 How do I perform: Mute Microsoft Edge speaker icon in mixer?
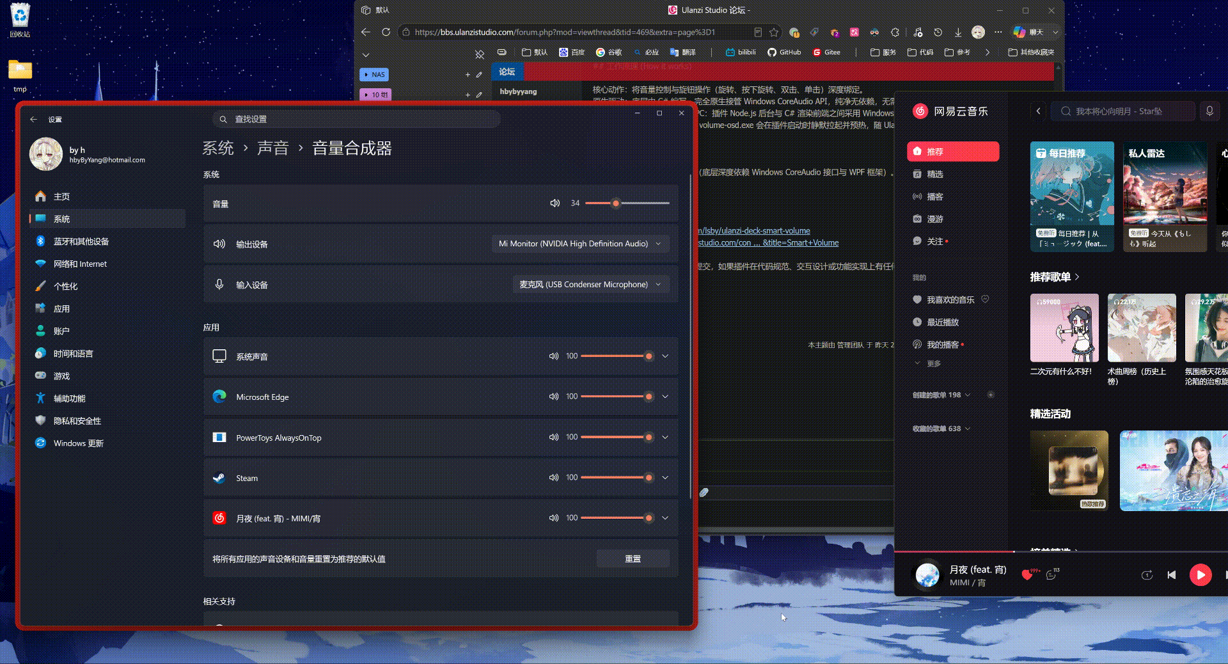click(554, 397)
